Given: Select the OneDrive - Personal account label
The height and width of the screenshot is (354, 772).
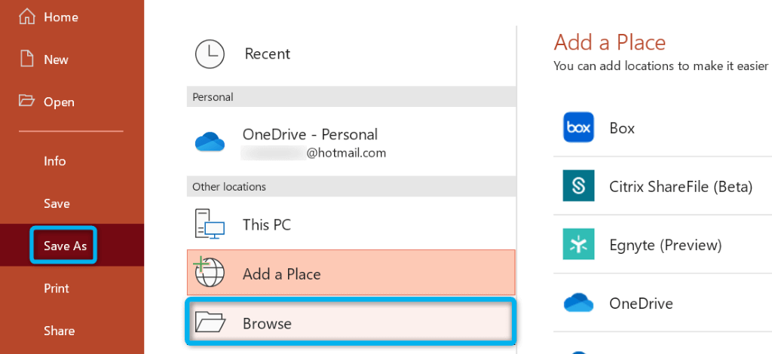Looking at the screenshot, I should click(x=310, y=135).
